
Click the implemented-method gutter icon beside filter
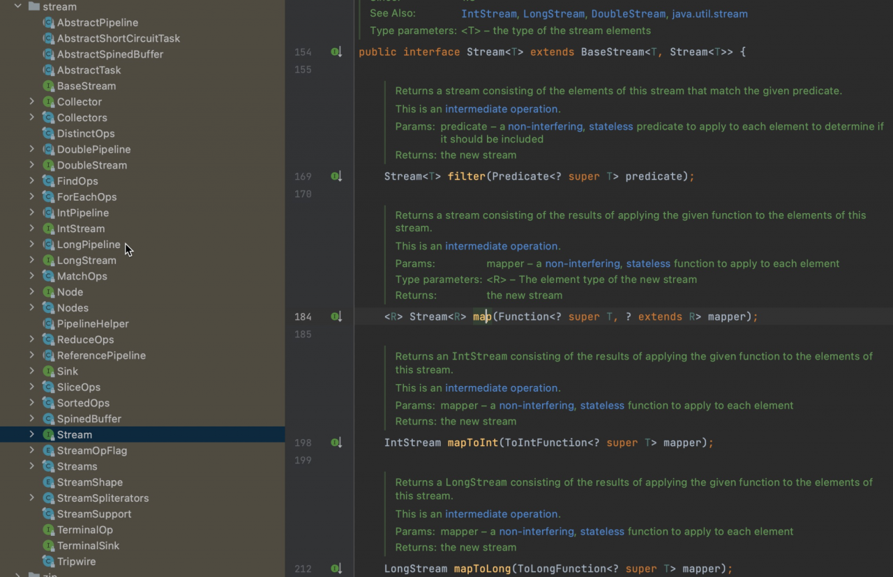pyautogui.click(x=336, y=177)
